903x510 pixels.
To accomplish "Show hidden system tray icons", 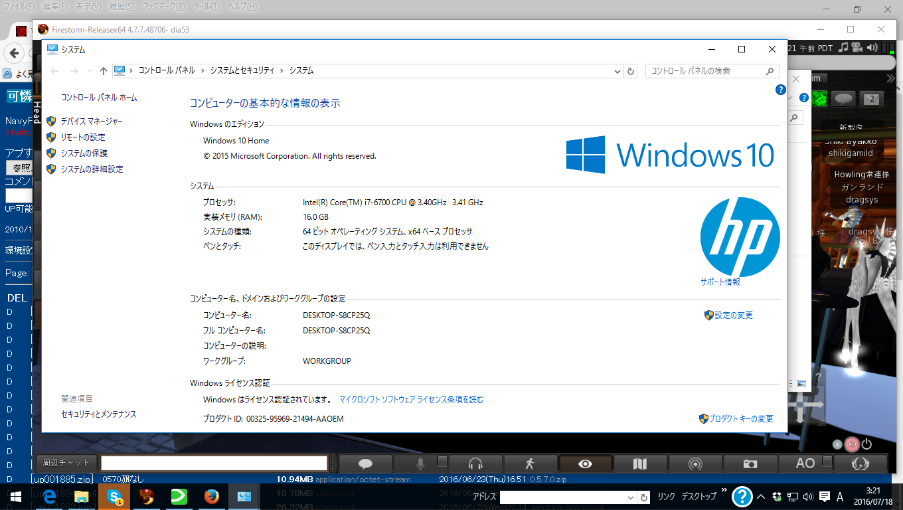I will pos(761,497).
